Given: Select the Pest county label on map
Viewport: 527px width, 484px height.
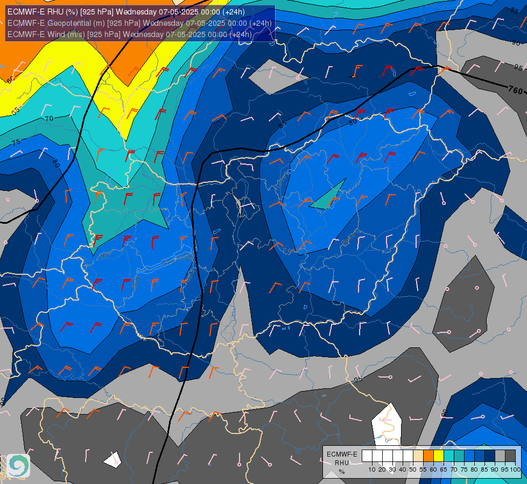Looking at the screenshot, I should click(290, 251).
